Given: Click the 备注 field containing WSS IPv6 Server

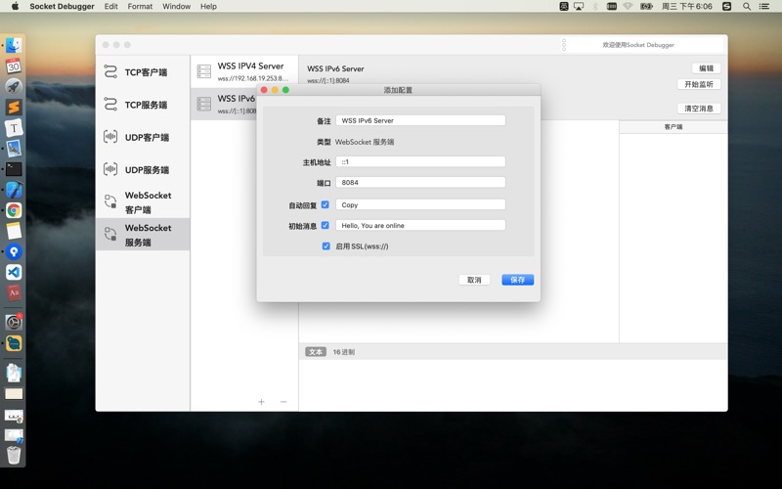Looking at the screenshot, I should tap(420, 120).
